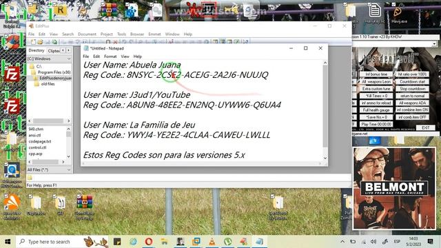The image size is (441, 248).
Task: Click left tab-scroll arrow beside Cliptext tab
Action: (63, 50)
